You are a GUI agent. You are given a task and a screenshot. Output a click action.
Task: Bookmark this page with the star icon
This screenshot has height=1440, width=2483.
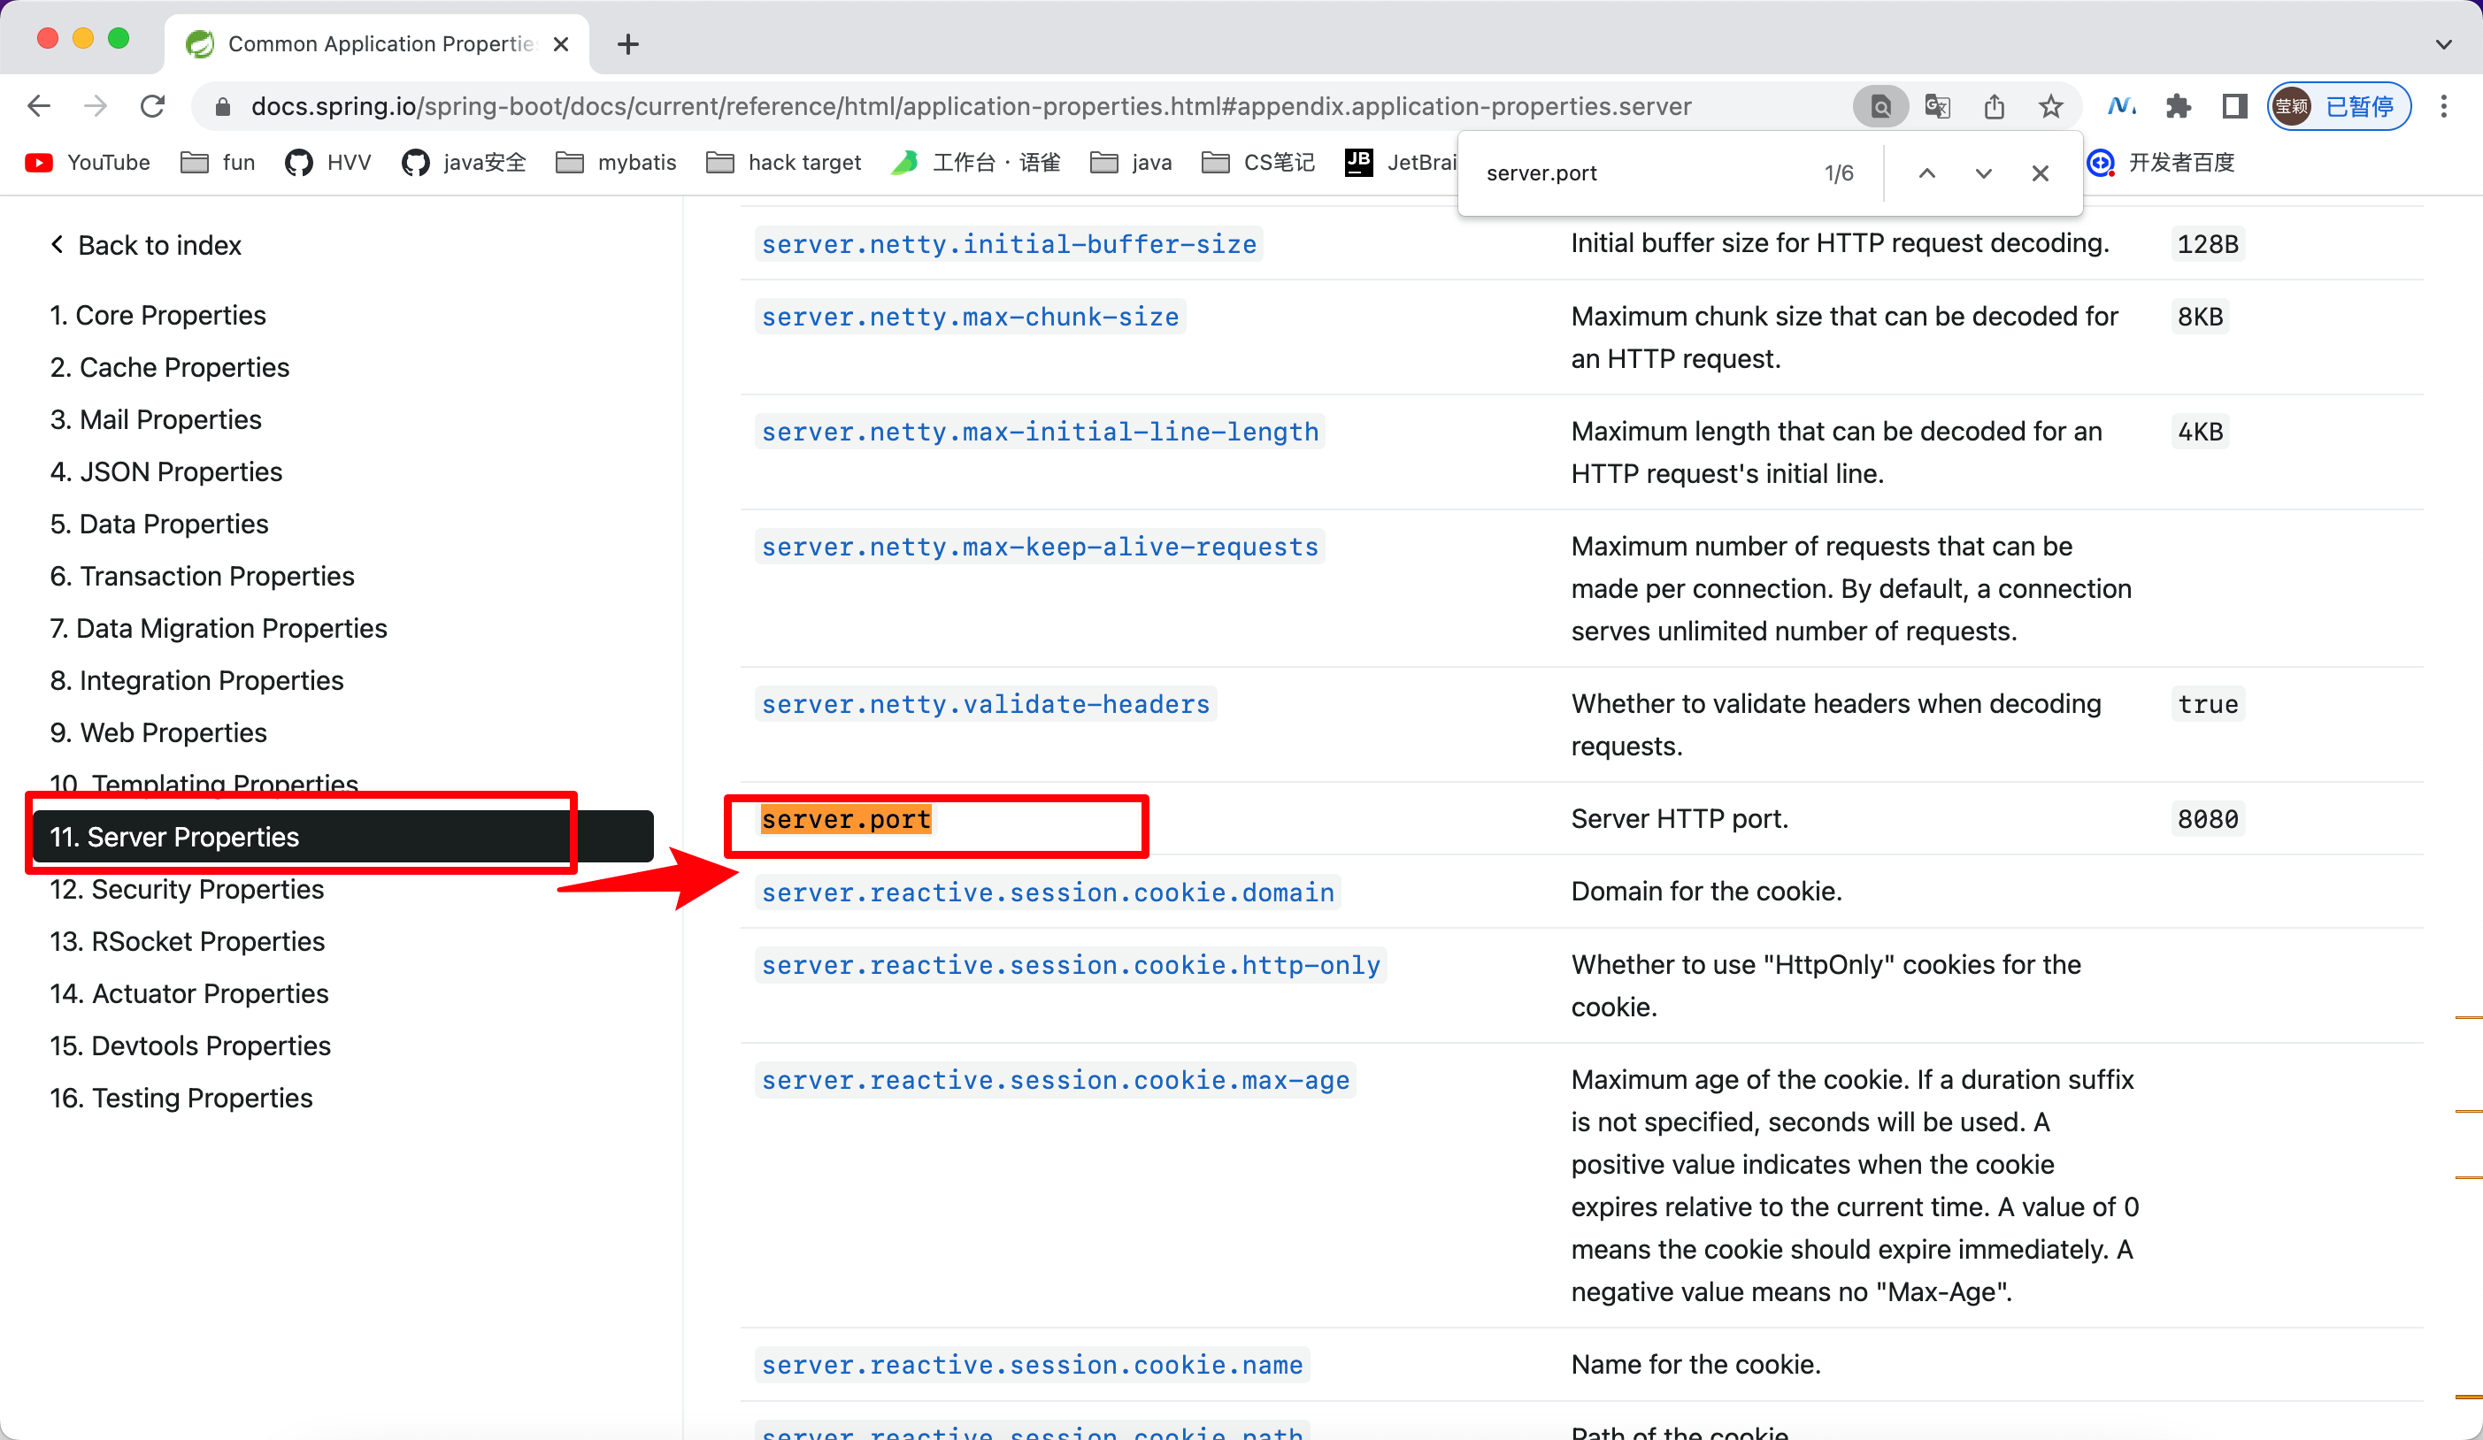2050,105
